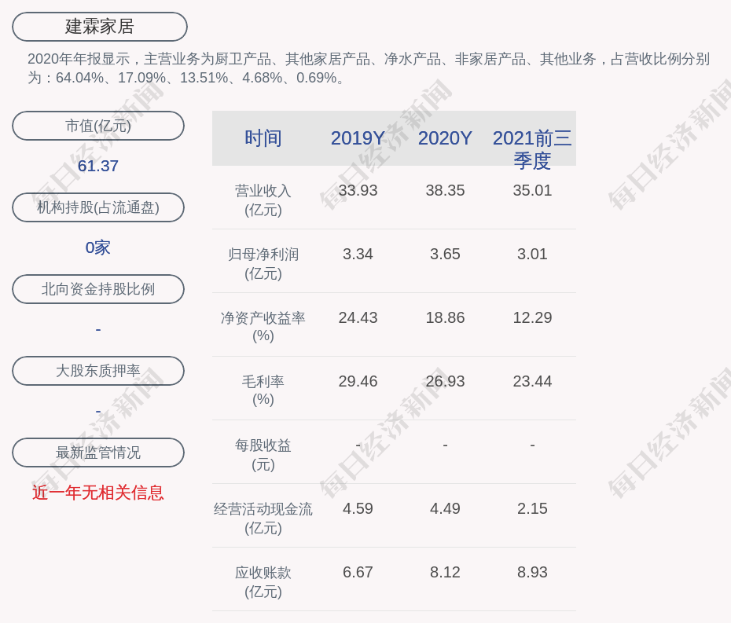
Task: Select revenue value 35.01
Action: 532,190
